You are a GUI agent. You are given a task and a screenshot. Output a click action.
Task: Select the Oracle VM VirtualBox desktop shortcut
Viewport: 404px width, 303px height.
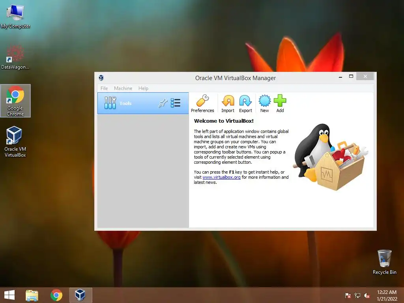click(15, 142)
